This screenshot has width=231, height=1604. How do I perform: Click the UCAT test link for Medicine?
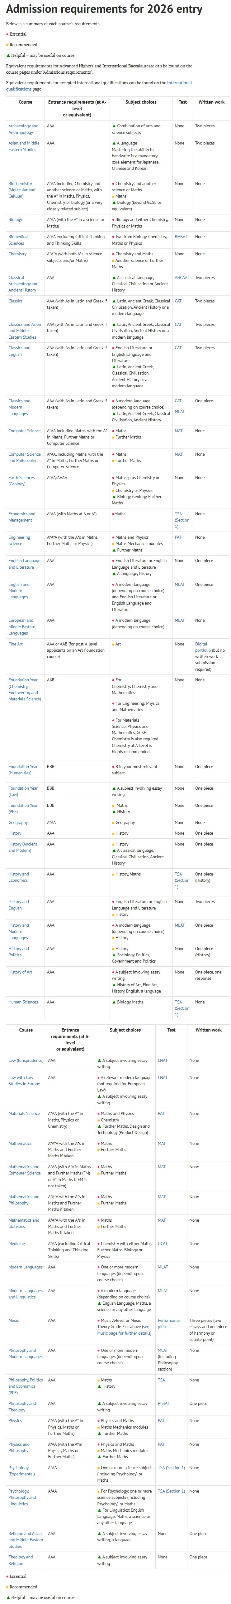click(x=163, y=1243)
